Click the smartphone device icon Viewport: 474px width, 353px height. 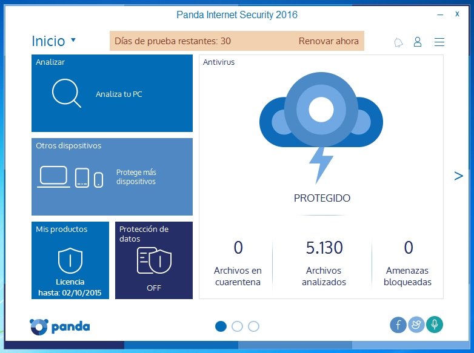[x=99, y=180]
